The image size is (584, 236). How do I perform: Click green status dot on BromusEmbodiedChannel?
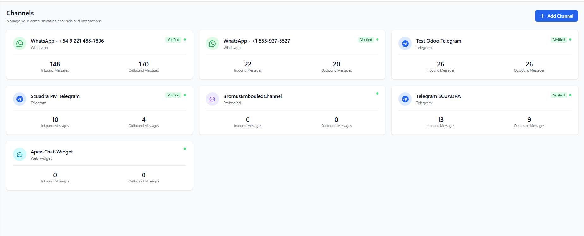point(378,94)
